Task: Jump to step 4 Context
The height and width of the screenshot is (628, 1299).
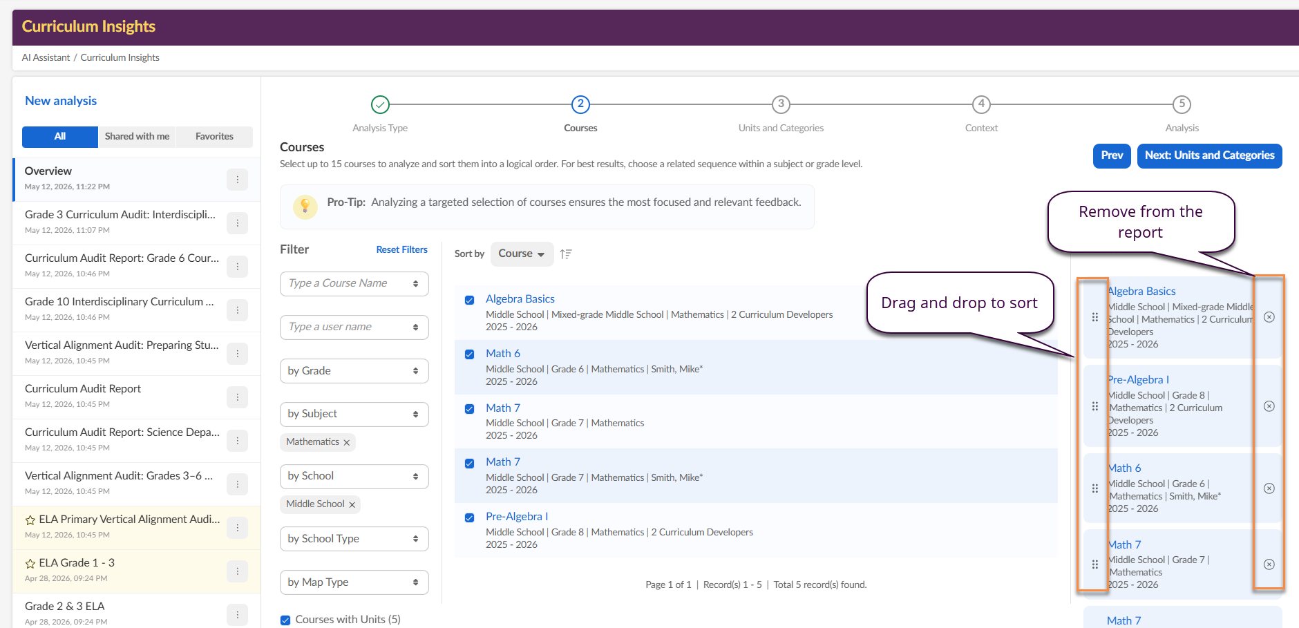Action: click(x=981, y=104)
